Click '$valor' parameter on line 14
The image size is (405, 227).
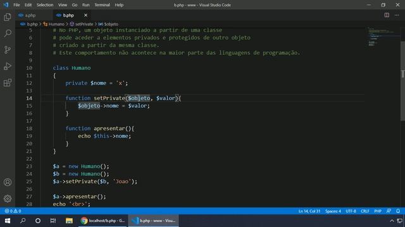pos(166,98)
